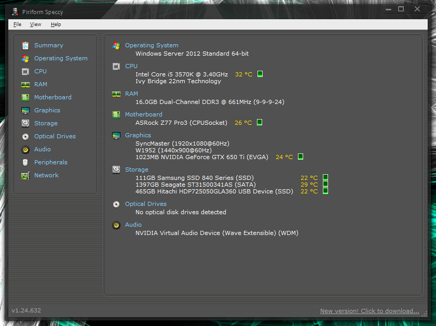This screenshot has height=326, width=436.
Task: Click the Motherboard heading link in summary
Action: tap(143, 114)
